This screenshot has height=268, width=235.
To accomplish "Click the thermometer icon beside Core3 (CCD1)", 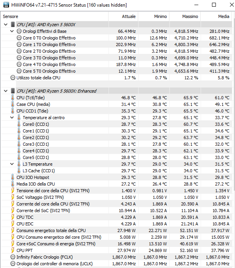I will point(19,144).
